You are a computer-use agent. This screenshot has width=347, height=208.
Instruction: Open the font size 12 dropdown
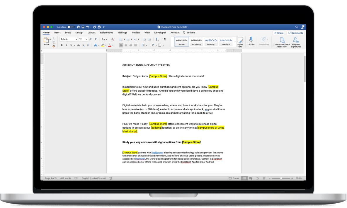[86, 39]
